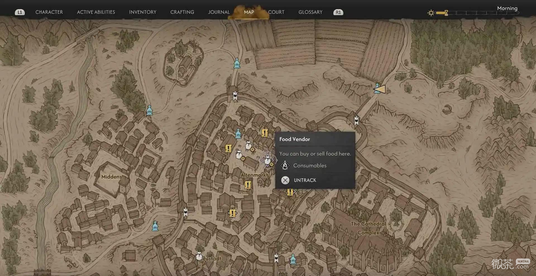This screenshot has width=536, height=276.
Task: Select the northeast gate banner icon
Action: tap(356, 120)
